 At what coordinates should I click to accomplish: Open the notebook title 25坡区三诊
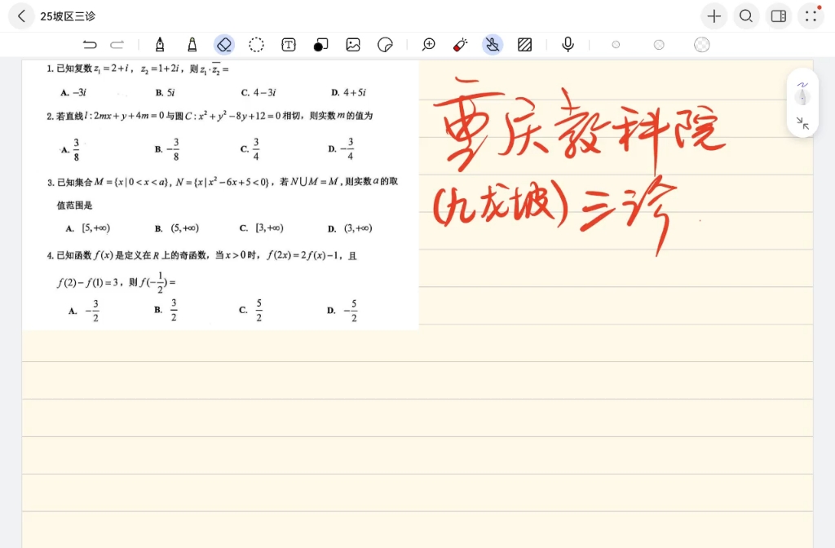pyautogui.click(x=68, y=16)
